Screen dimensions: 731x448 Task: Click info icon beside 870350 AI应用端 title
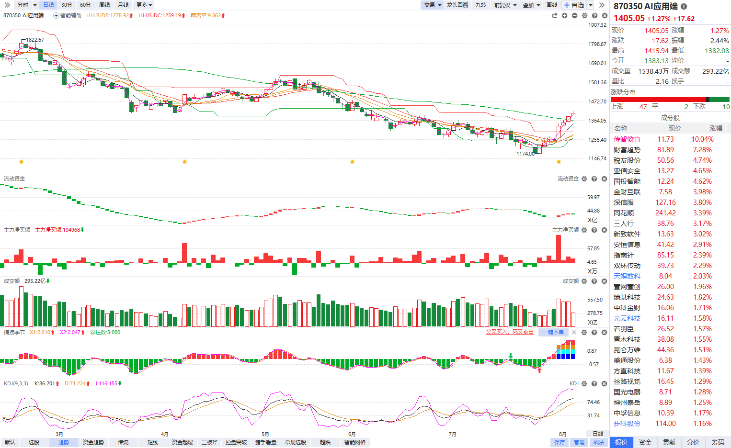click(x=684, y=7)
